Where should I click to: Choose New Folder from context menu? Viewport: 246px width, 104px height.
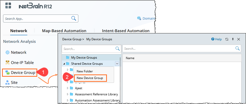pyautogui.click(x=85, y=71)
